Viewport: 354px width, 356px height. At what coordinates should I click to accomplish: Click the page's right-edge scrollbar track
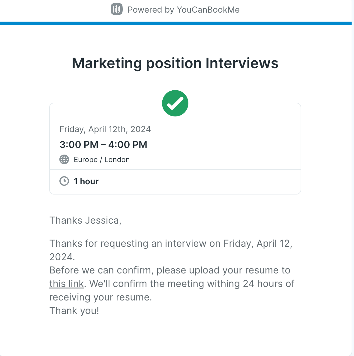(352, 178)
